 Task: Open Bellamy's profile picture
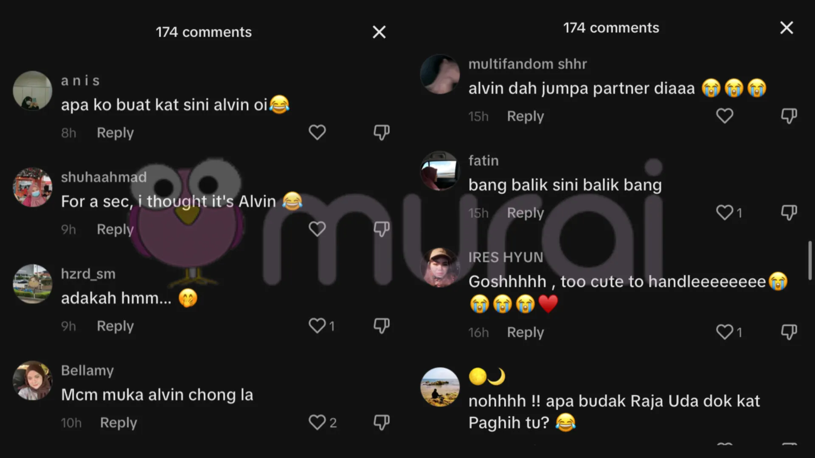(32, 380)
